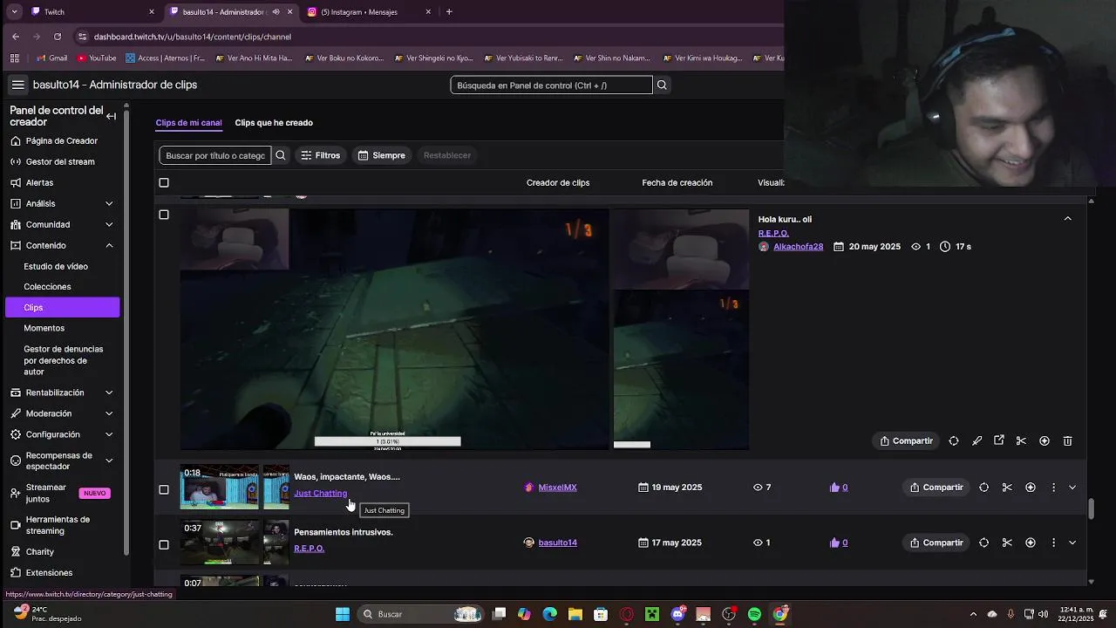Click Compartir on Waos, impactante row
Screen dimensions: 1116x628
[936, 488]
